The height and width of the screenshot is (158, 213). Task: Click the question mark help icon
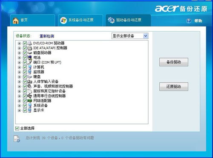click(x=189, y=21)
